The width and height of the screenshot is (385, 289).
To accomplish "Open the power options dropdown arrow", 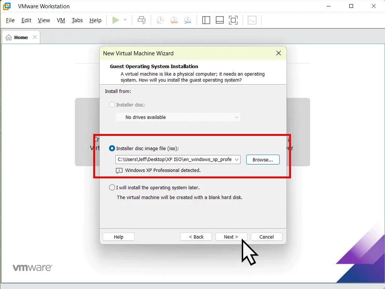I will click(x=125, y=20).
